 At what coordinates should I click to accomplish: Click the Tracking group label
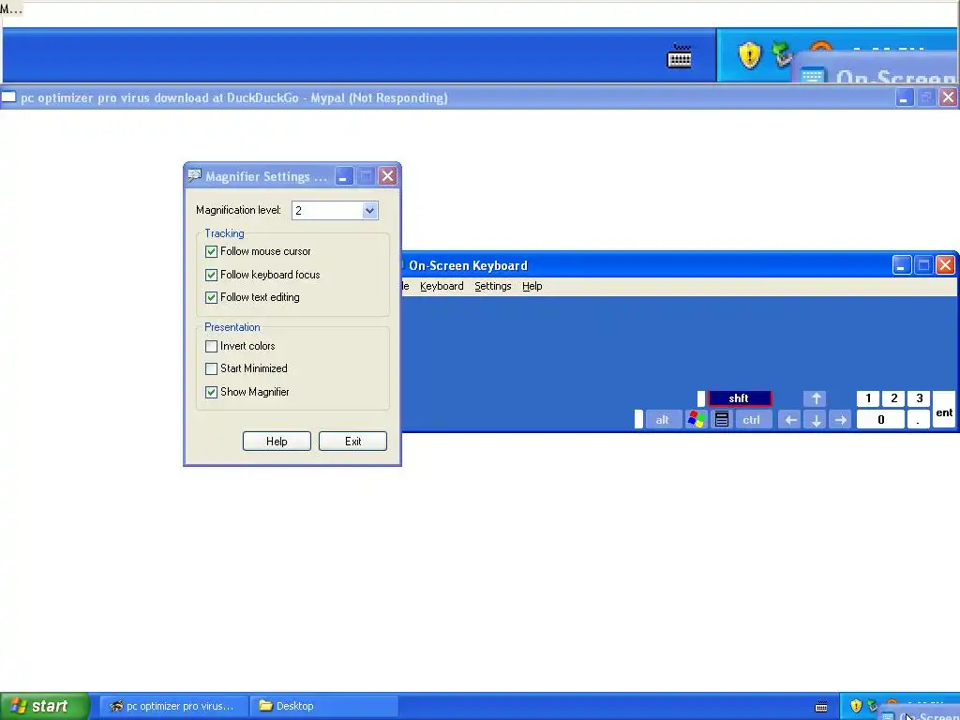[224, 233]
